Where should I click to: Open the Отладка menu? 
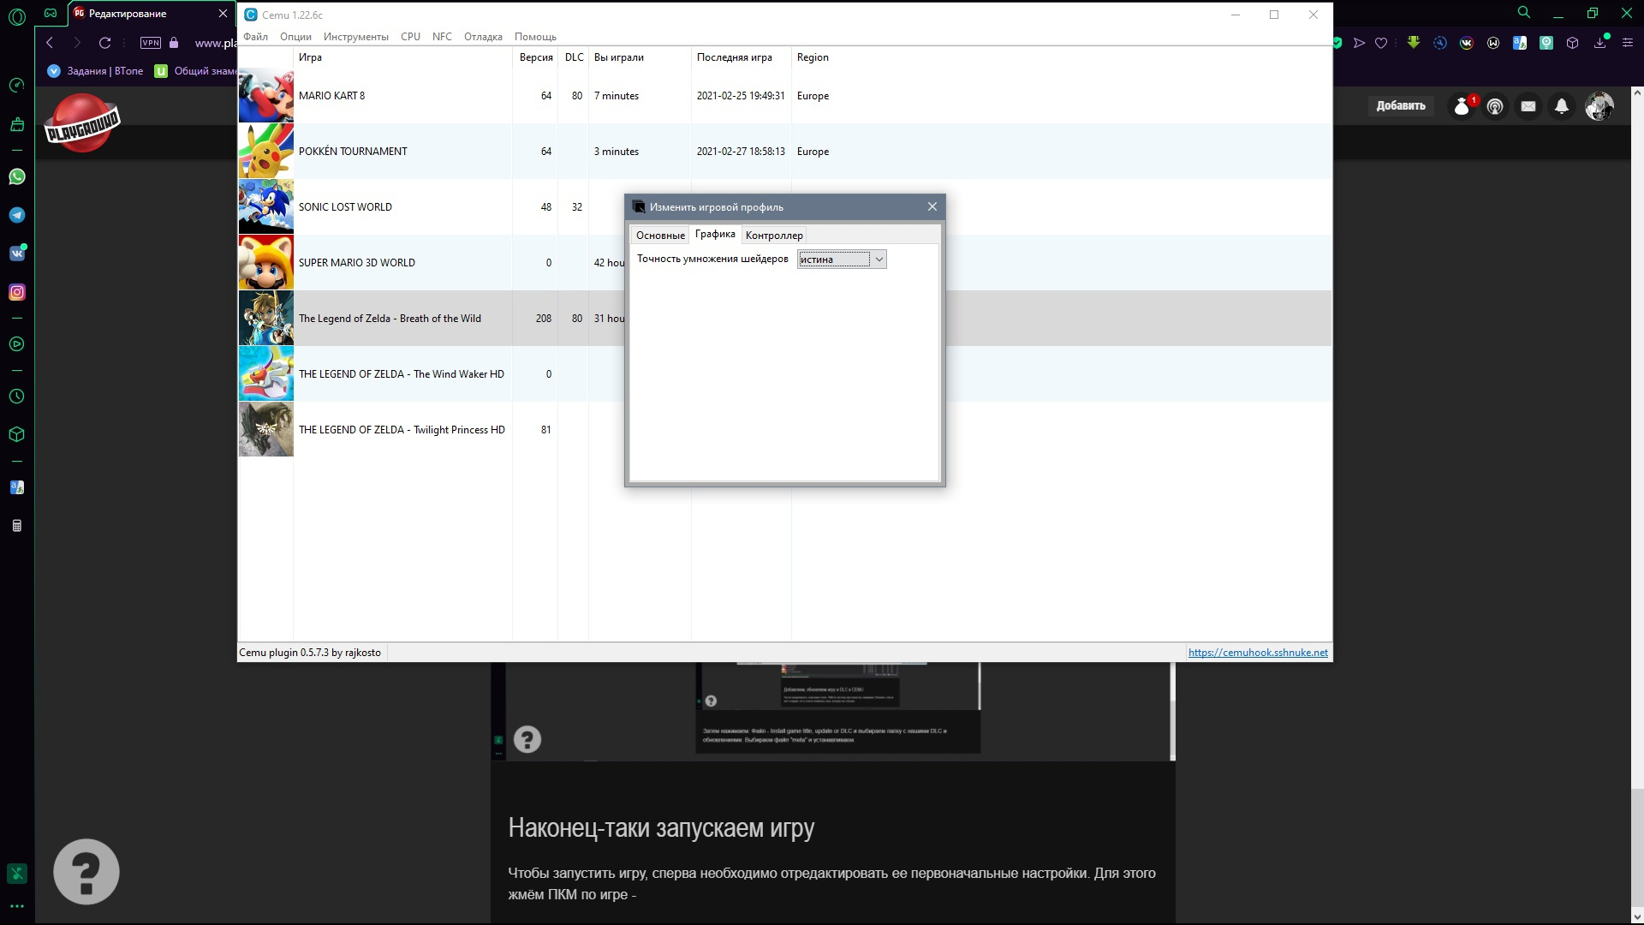[483, 37]
